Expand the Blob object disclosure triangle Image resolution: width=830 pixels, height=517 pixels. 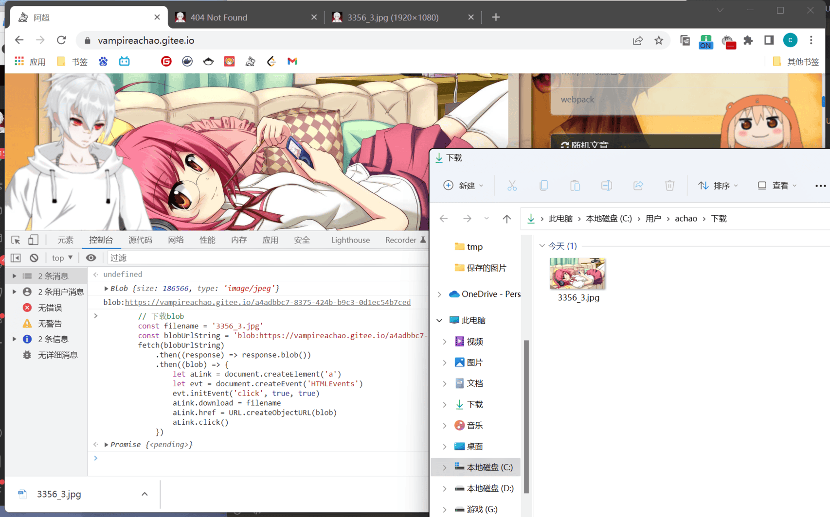click(x=106, y=289)
